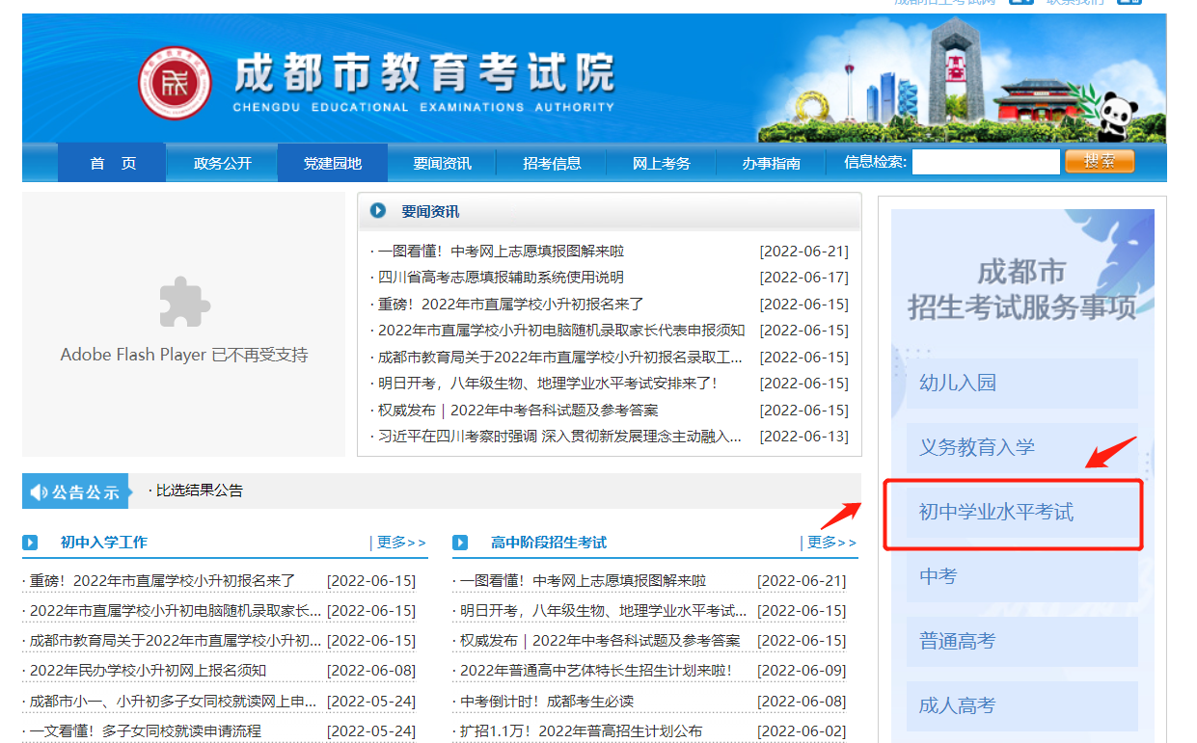
Task: Open the 幼儿入园 service entry
Action: coord(958,383)
